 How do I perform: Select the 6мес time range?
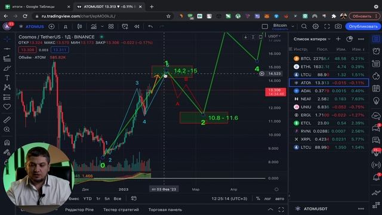[73, 199]
